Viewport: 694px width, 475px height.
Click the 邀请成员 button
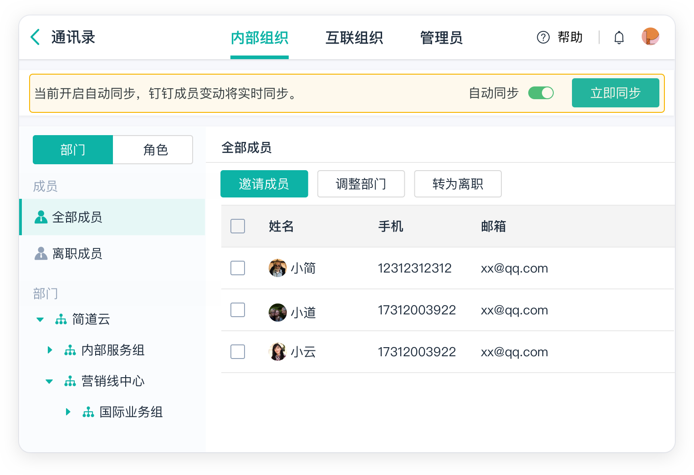pos(264,184)
